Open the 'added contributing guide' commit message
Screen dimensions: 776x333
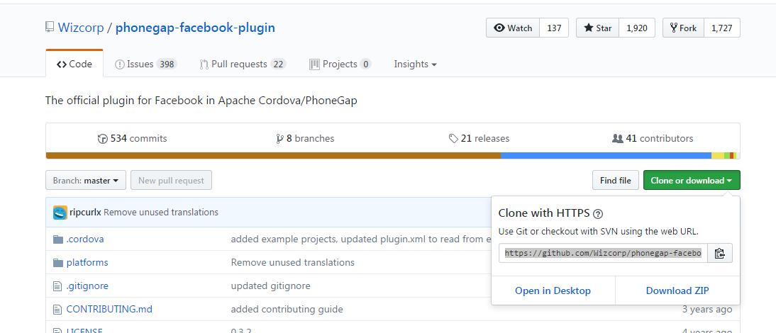(287, 310)
